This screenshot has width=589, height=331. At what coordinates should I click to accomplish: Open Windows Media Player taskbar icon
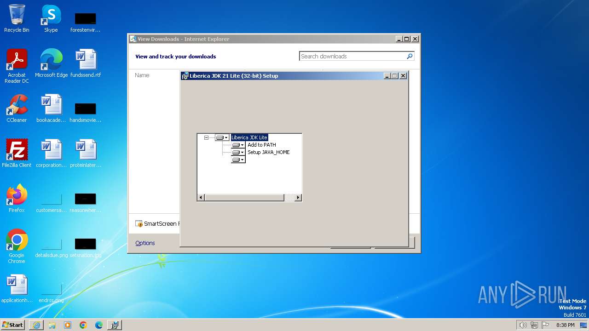(x=68, y=325)
